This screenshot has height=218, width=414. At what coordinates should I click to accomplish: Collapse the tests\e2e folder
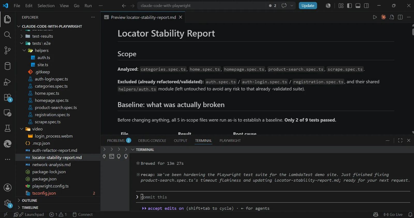pos(21,43)
